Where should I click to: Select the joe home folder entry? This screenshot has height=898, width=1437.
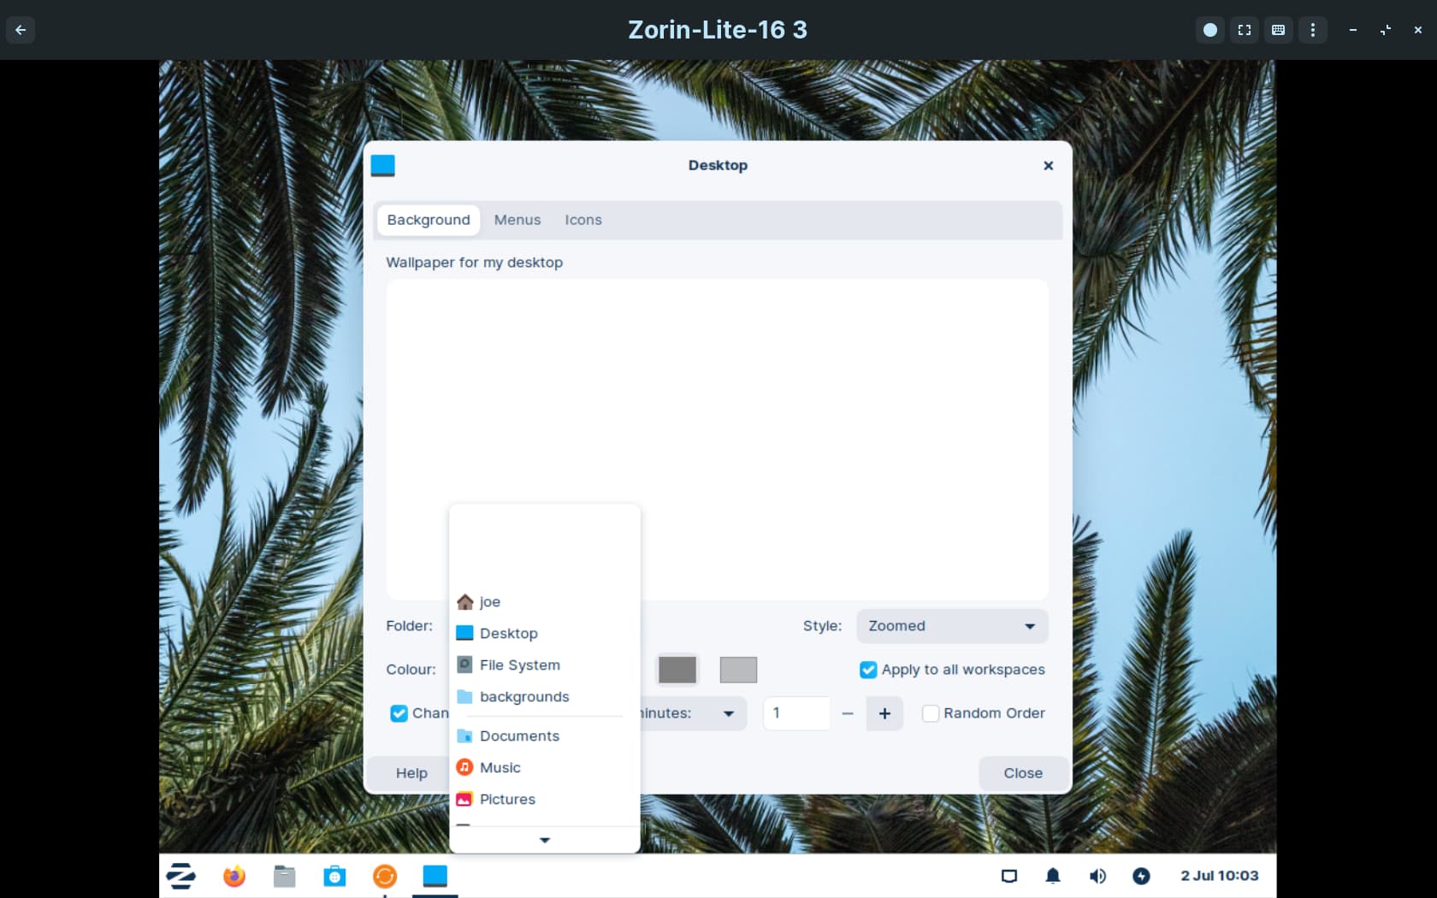coord(544,602)
